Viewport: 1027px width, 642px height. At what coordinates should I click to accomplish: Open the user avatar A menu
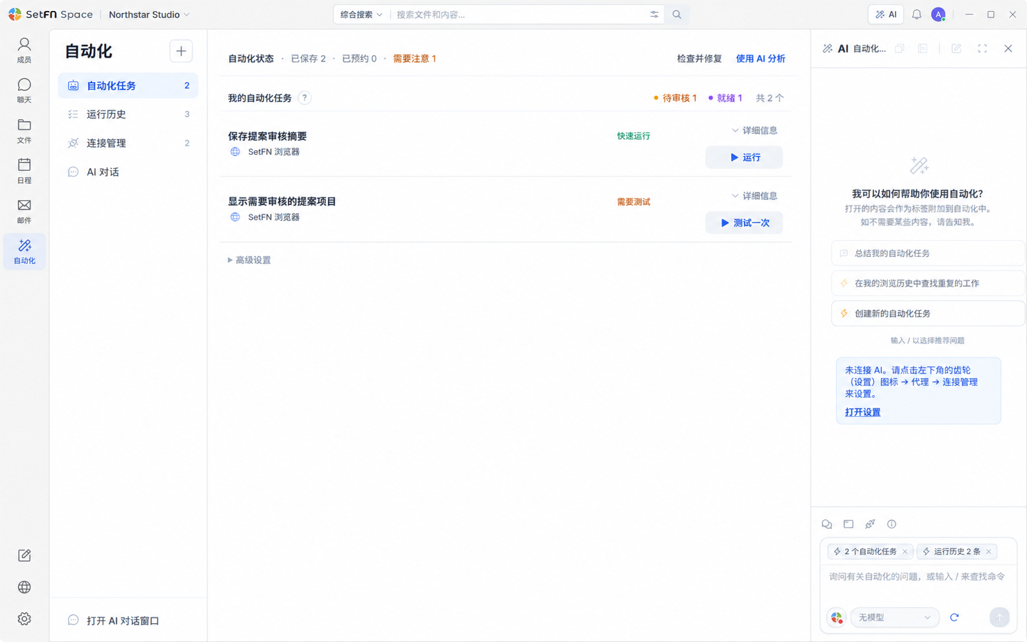[938, 14]
